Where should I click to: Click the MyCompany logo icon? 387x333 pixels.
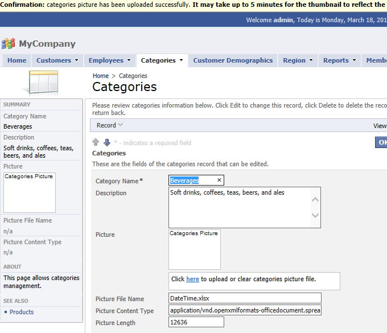pos(9,44)
